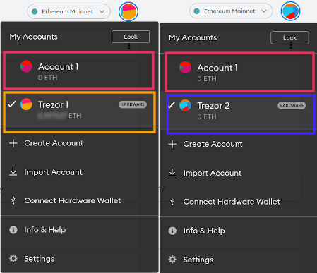The height and width of the screenshot is (273, 317).
Task: Click download icon beside right Import Account
Action: 172,173
